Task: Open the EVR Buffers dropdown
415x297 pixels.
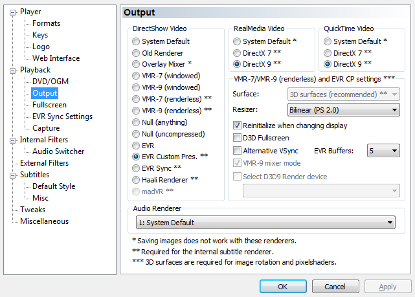Action: [x=383, y=151]
